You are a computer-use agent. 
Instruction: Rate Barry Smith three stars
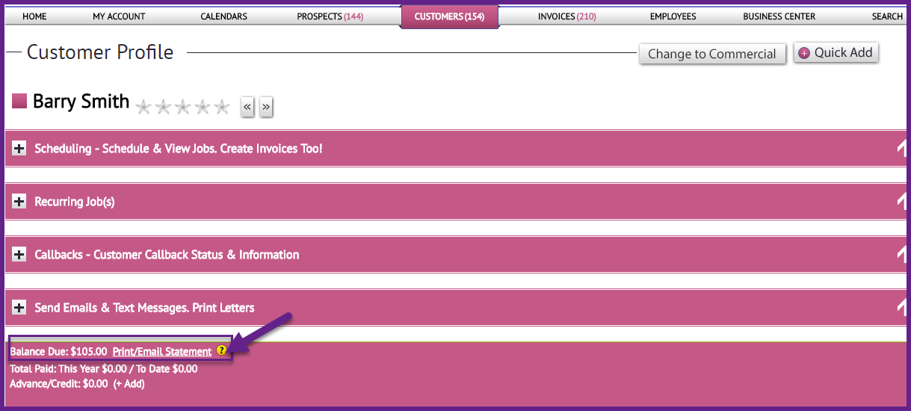(x=183, y=107)
